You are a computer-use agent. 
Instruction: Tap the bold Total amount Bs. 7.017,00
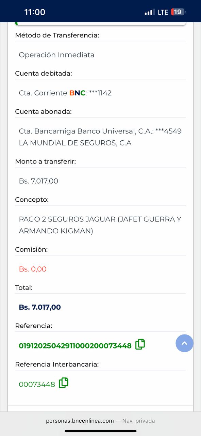(40, 307)
